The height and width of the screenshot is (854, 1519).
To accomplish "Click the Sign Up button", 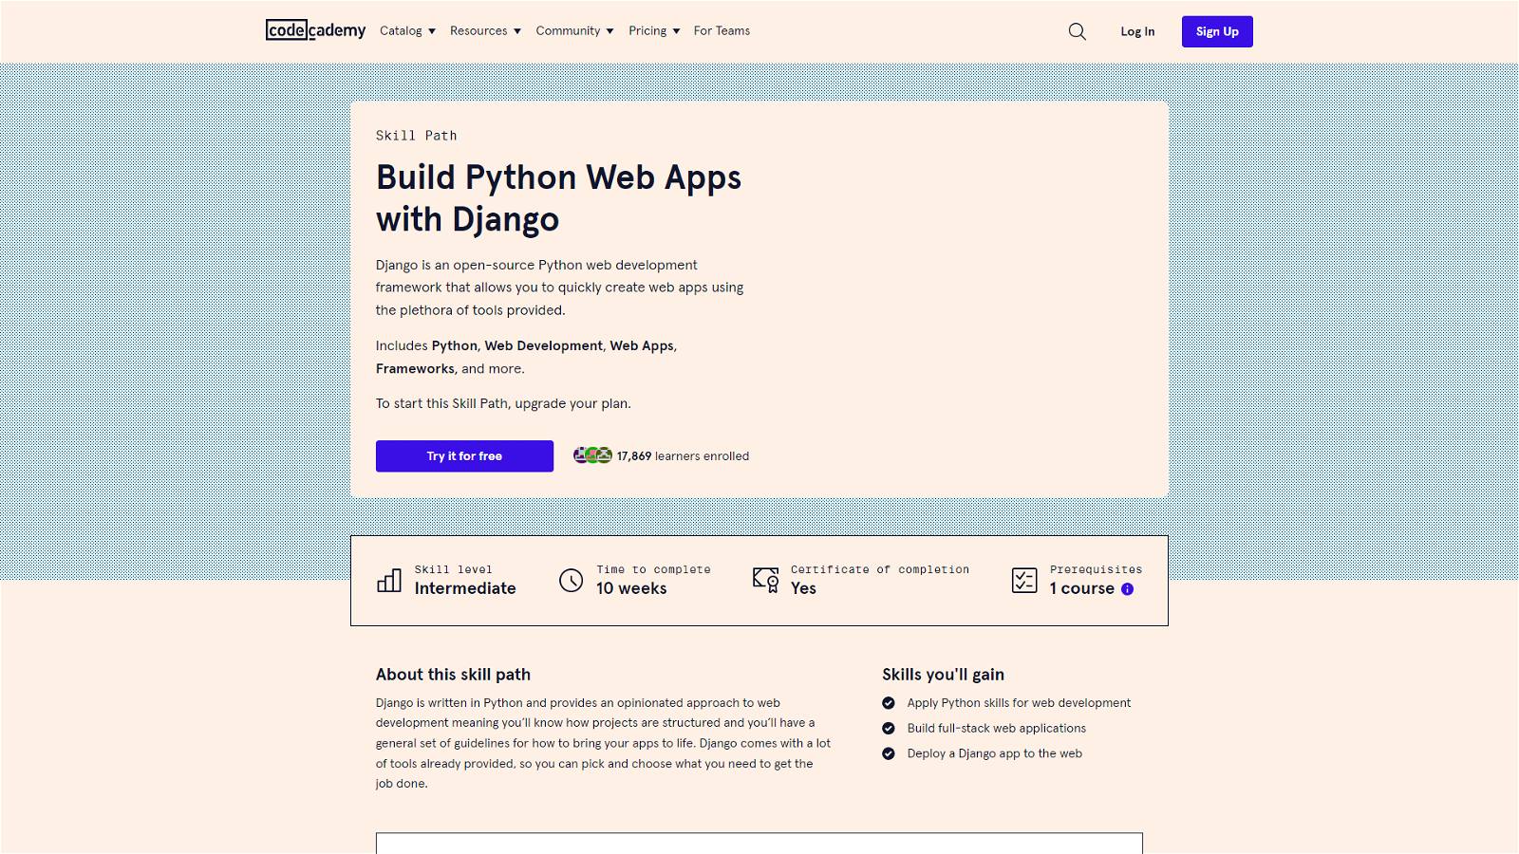I will pyautogui.click(x=1217, y=31).
